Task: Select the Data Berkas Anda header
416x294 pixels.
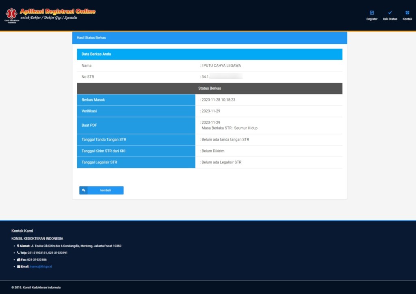Action: (x=96, y=54)
